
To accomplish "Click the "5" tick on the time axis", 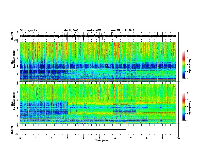I will [99, 138].
